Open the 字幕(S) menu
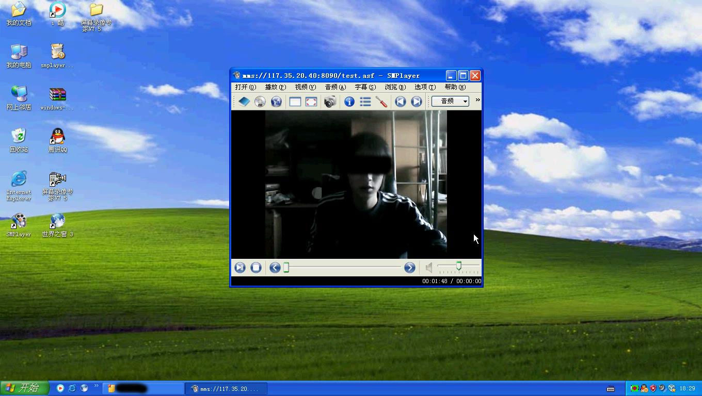This screenshot has width=702, height=396. pos(365,87)
